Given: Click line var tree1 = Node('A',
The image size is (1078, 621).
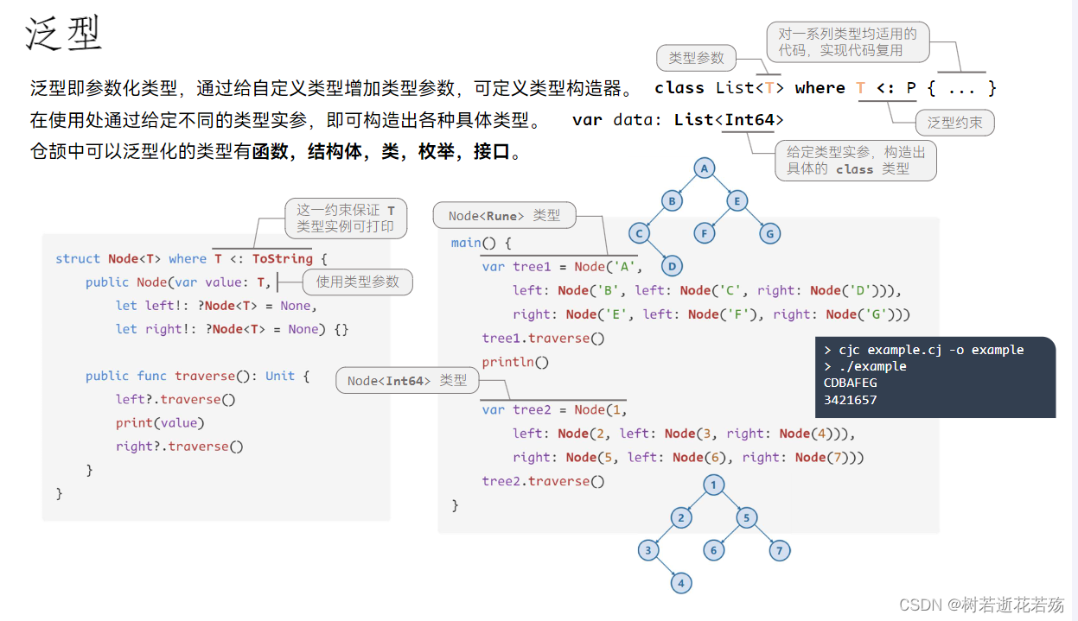Looking at the screenshot, I should point(562,266).
